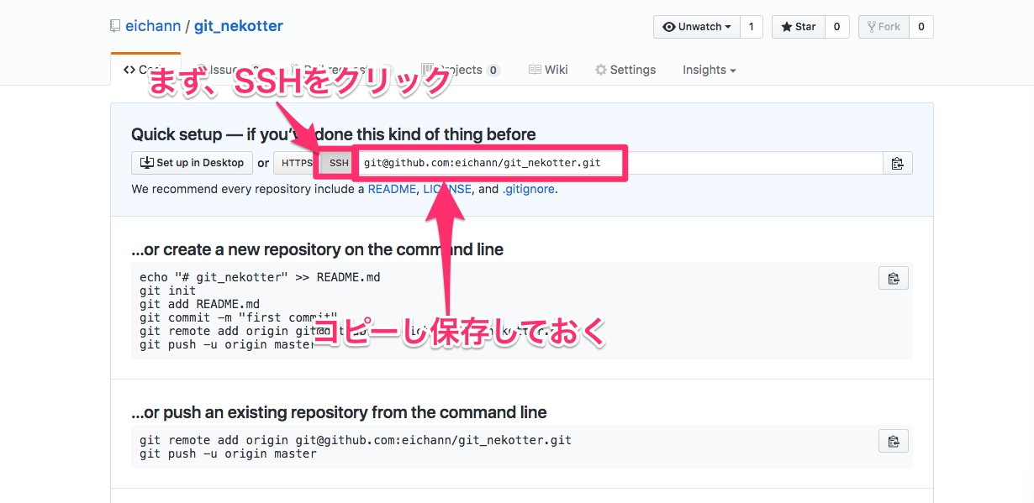Image resolution: width=1034 pixels, height=503 pixels.
Task: Click the Fork button
Action: click(x=884, y=27)
